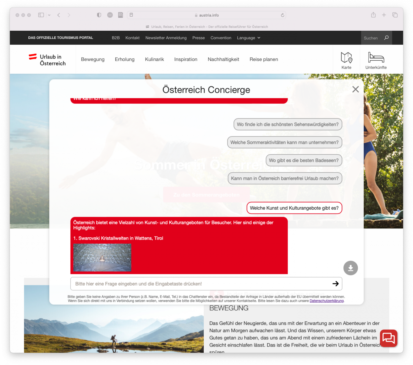Screen dimensions: 413x365
Task: Click the BEWEGUNG section heading
Action: pyautogui.click(x=229, y=308)
